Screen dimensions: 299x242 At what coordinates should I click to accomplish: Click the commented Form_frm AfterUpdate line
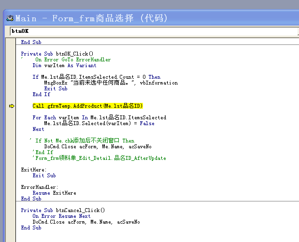99,158
